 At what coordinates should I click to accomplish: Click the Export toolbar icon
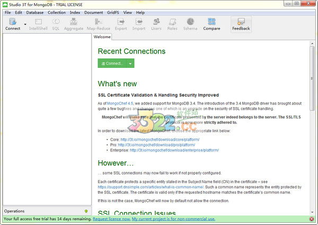(121, 24)
